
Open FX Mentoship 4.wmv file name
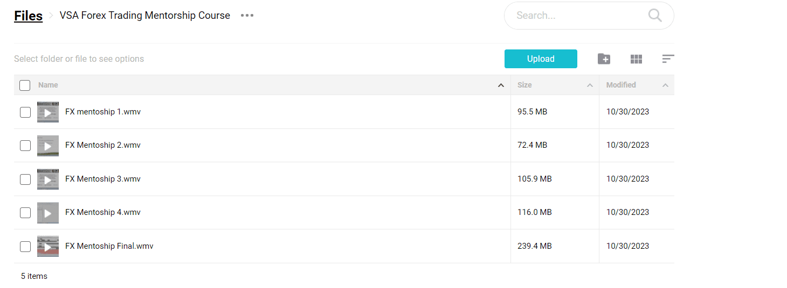(103, 212)
